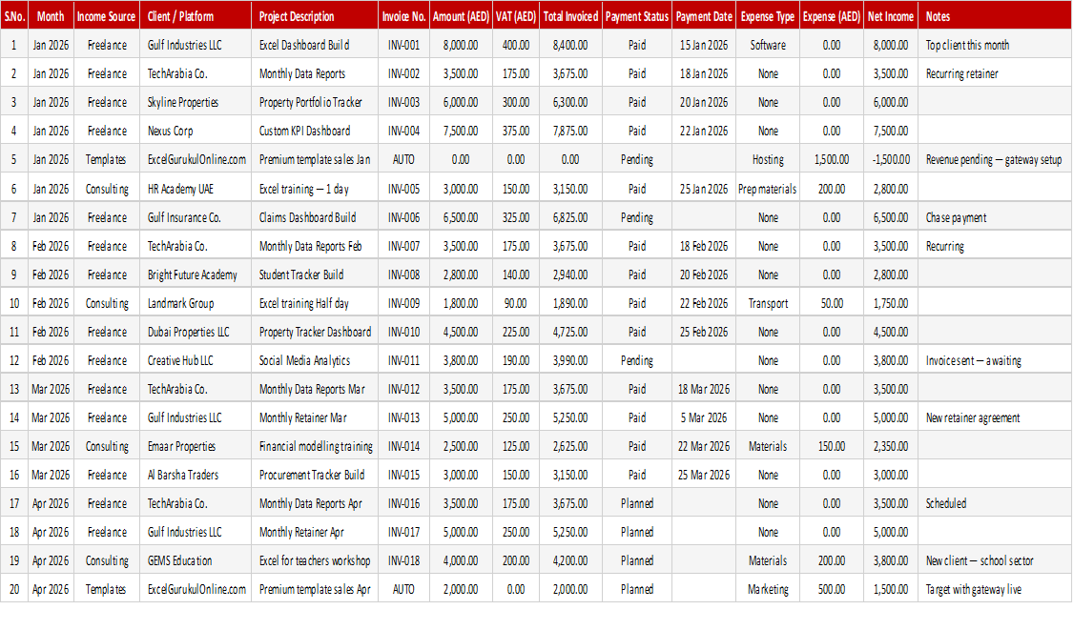Select the '5 Mar 2026' payment date cell
The height and width of the screenshot is (630, 1073).
(x=704, y=418)
